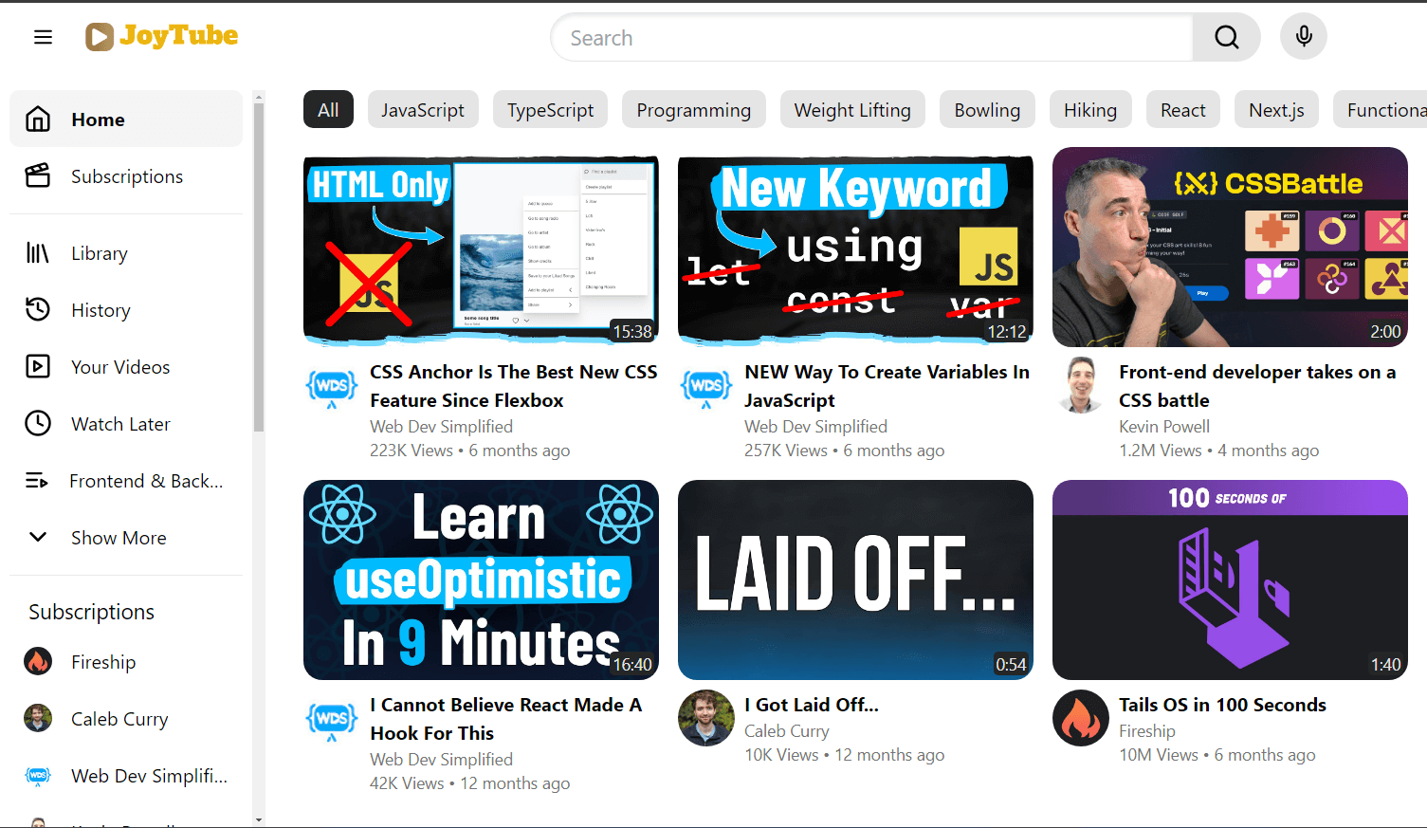The image size is (1427, 828).
Task: Select the Hiking category chip
Action: pyautogui.click(x=1090, y=110)
